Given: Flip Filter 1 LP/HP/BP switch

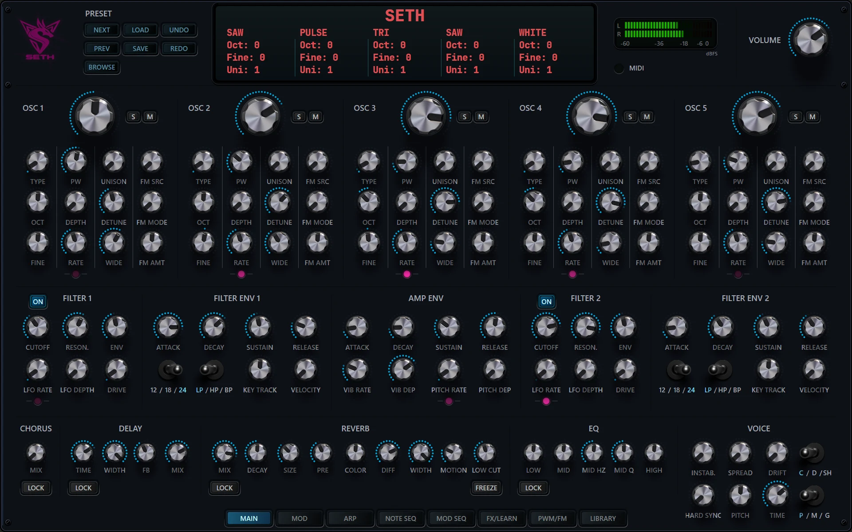Looking at the screenshot, I should click(x=211, y=369).
